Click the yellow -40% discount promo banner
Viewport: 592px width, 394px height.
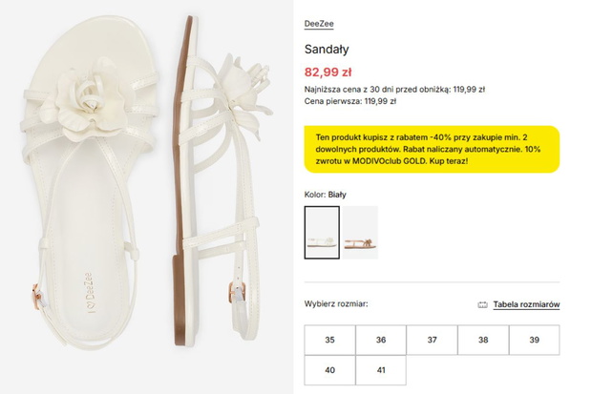coord(432,150)
